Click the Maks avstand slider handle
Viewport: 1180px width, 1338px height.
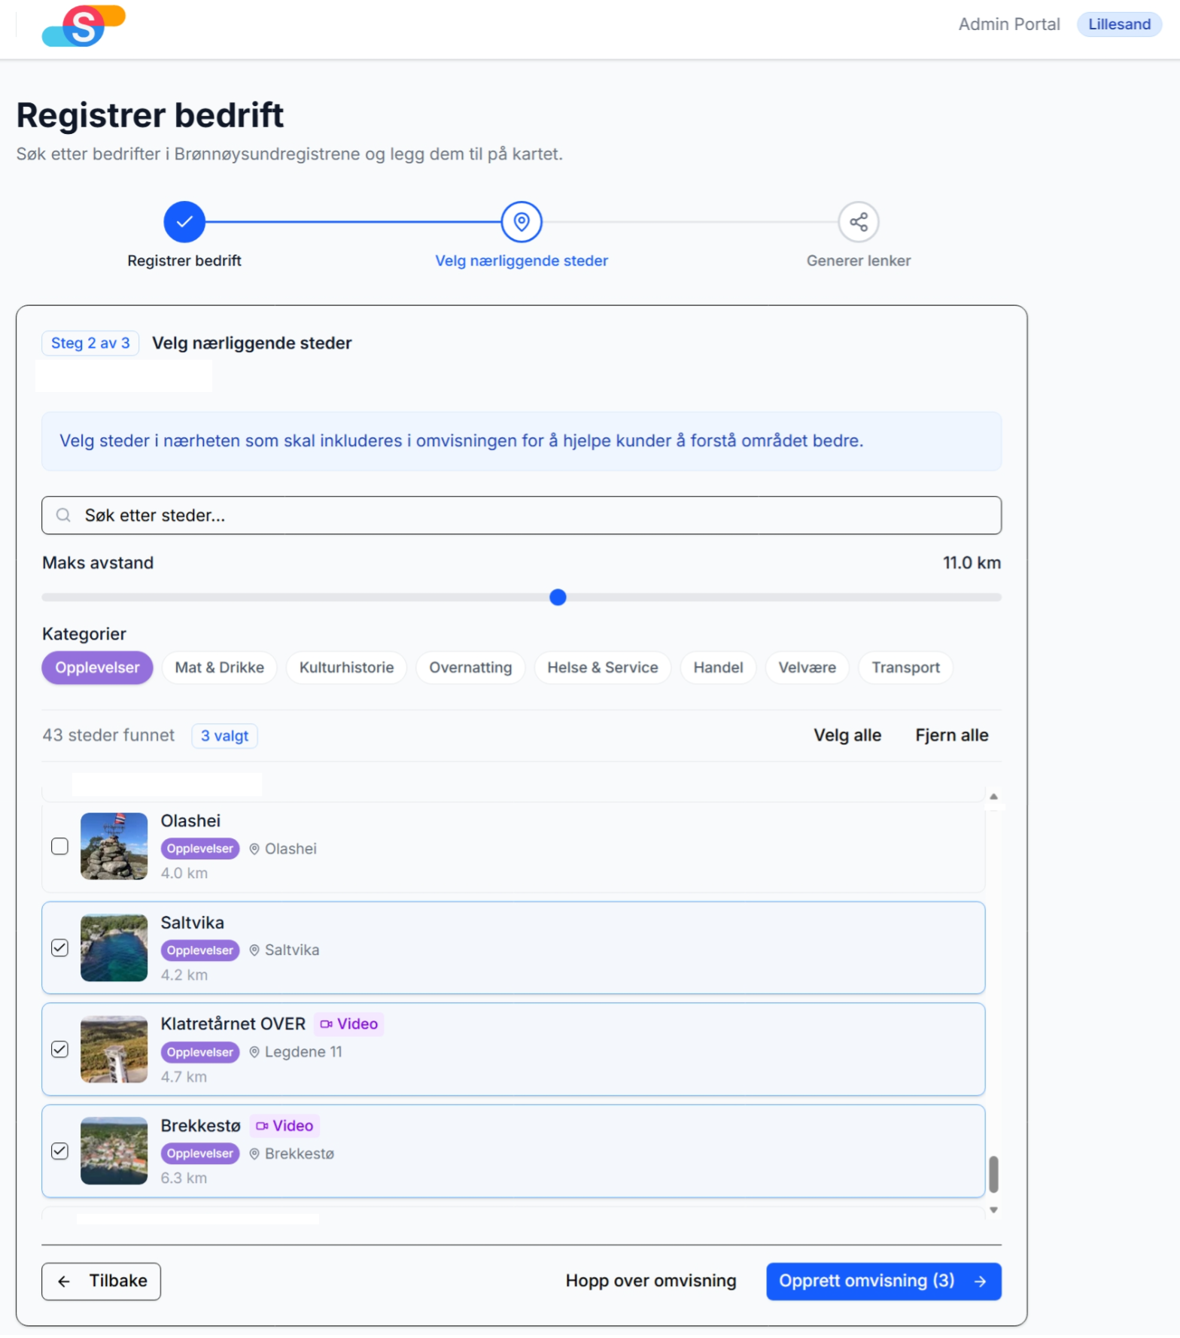tap(558, 598)
